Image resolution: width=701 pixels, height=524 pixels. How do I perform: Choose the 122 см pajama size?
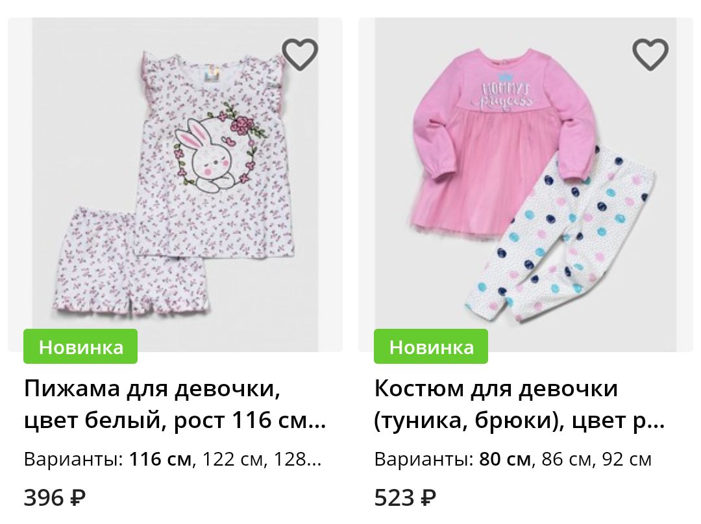[232, 459]
